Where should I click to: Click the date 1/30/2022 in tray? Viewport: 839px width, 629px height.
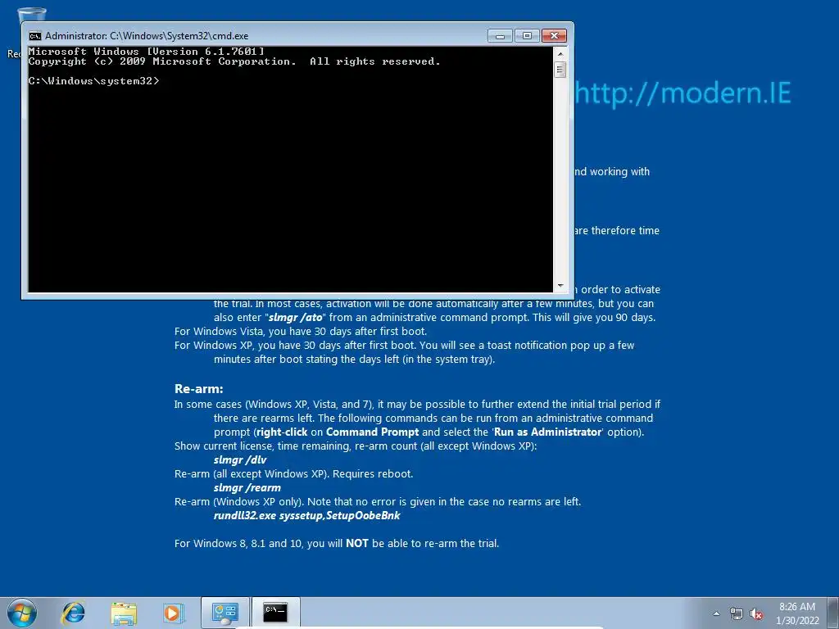point(797,621)
